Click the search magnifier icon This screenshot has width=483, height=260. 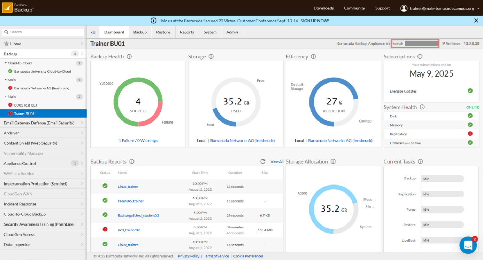point(6,32)
